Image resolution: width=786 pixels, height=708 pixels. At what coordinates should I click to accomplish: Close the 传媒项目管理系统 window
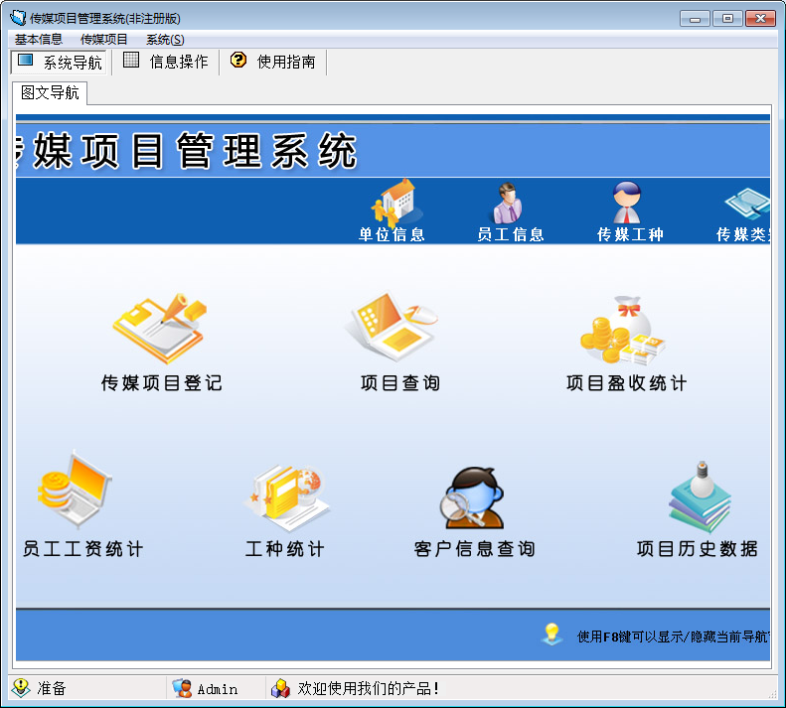point(760,19)
